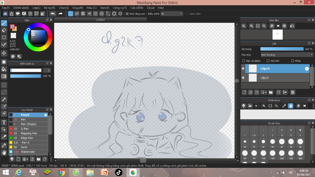Duplicate the layer with copy icon
Screen dimensions: 315x177
point(278,92)
